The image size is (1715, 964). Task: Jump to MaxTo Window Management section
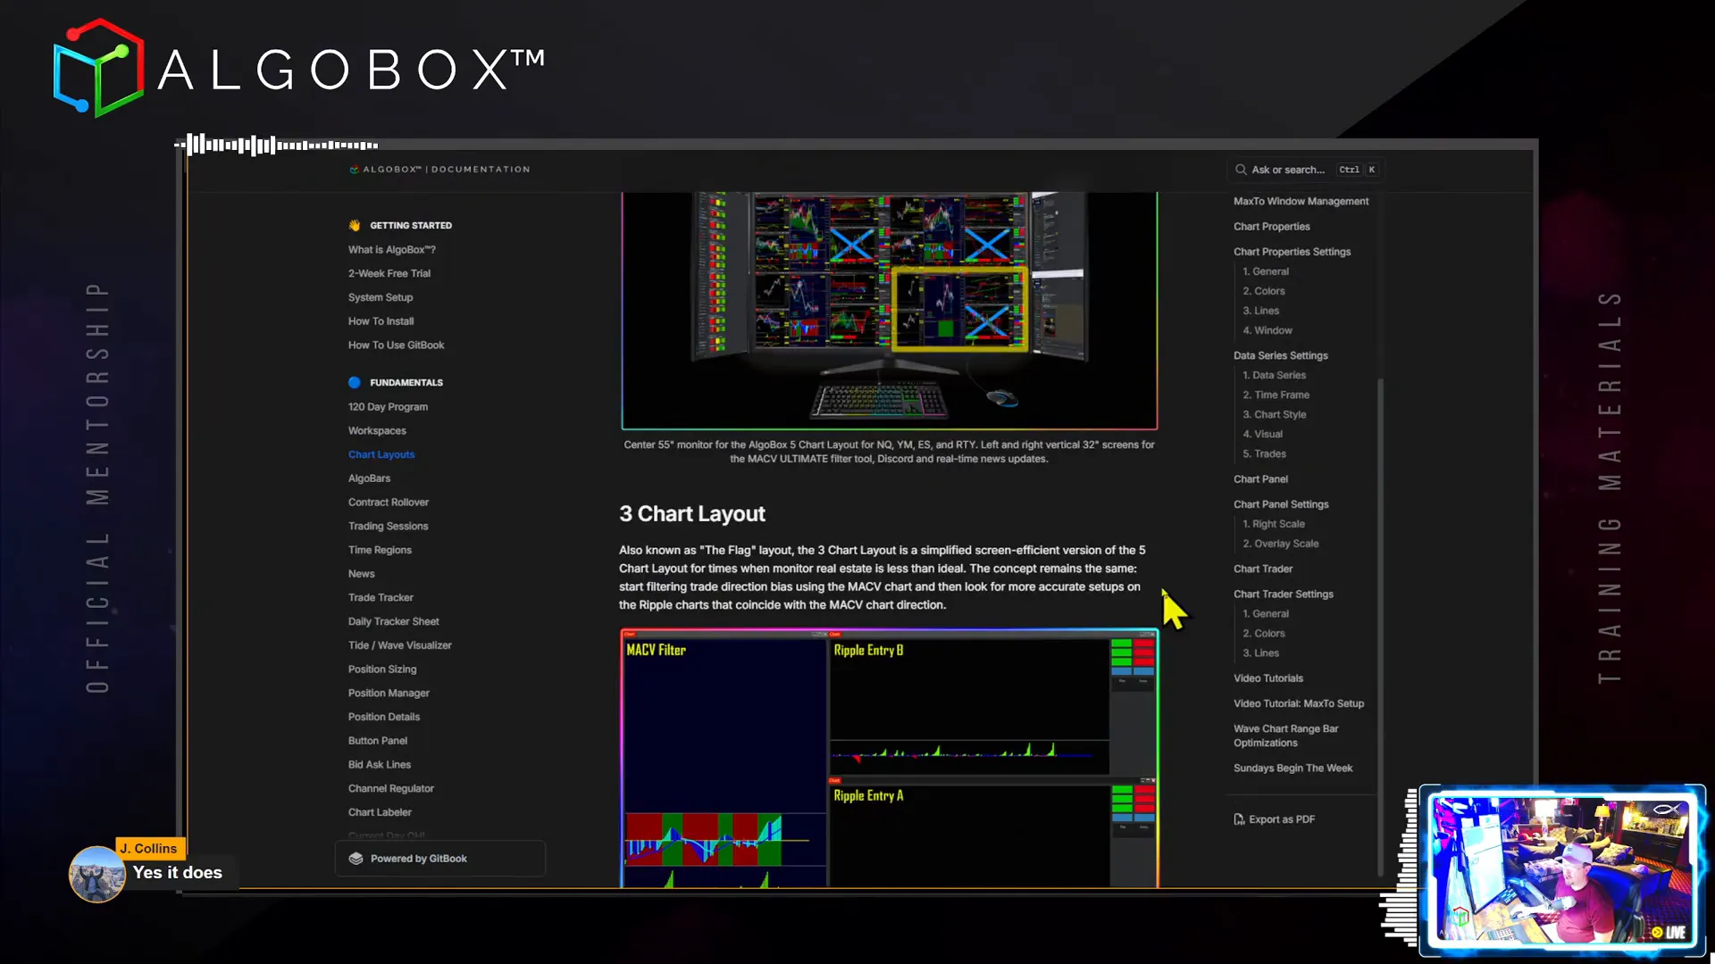click(x=1301, y=202)
